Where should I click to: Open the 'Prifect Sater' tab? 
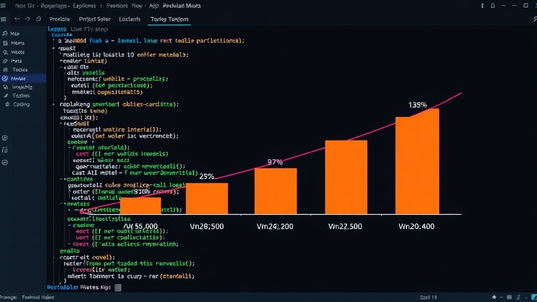[94, 19]
